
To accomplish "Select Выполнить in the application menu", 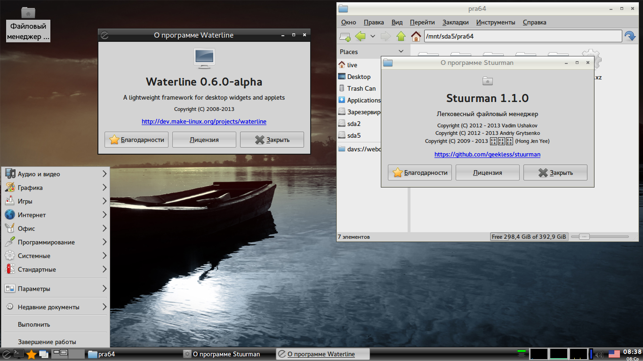I will click(x=34, y=324).
